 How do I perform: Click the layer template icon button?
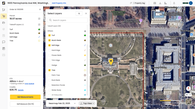pos(79,14)
